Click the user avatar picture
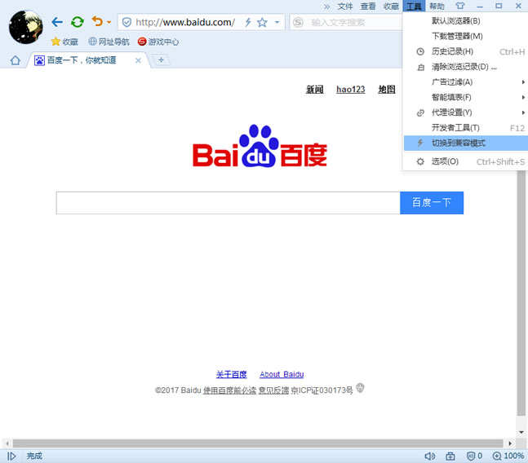This screenshot has width=528, height=463. [26, 27]
